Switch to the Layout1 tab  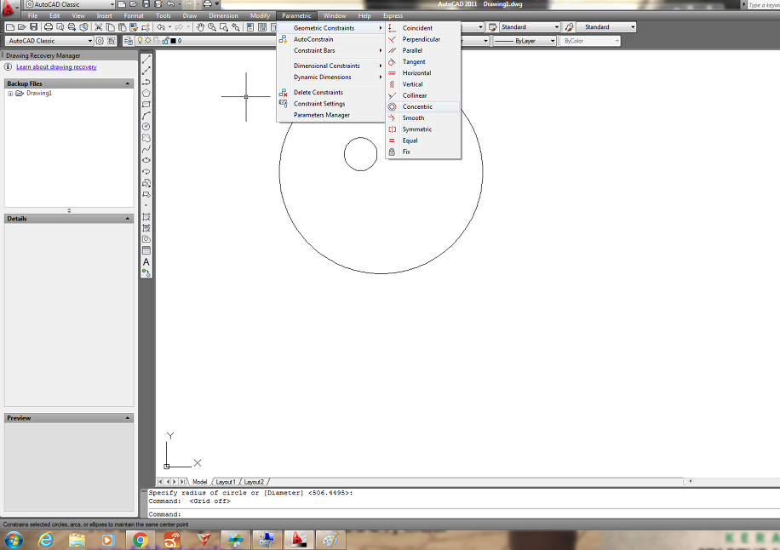point(226,482)
